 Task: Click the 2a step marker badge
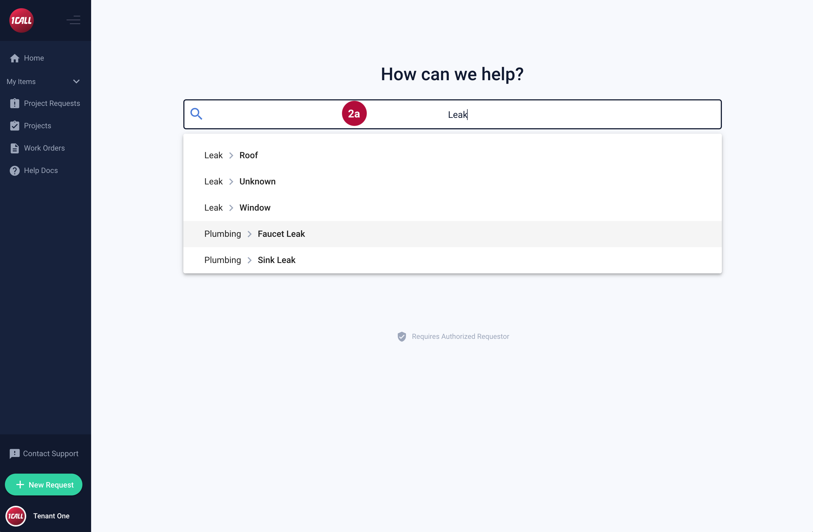point(354,114)
